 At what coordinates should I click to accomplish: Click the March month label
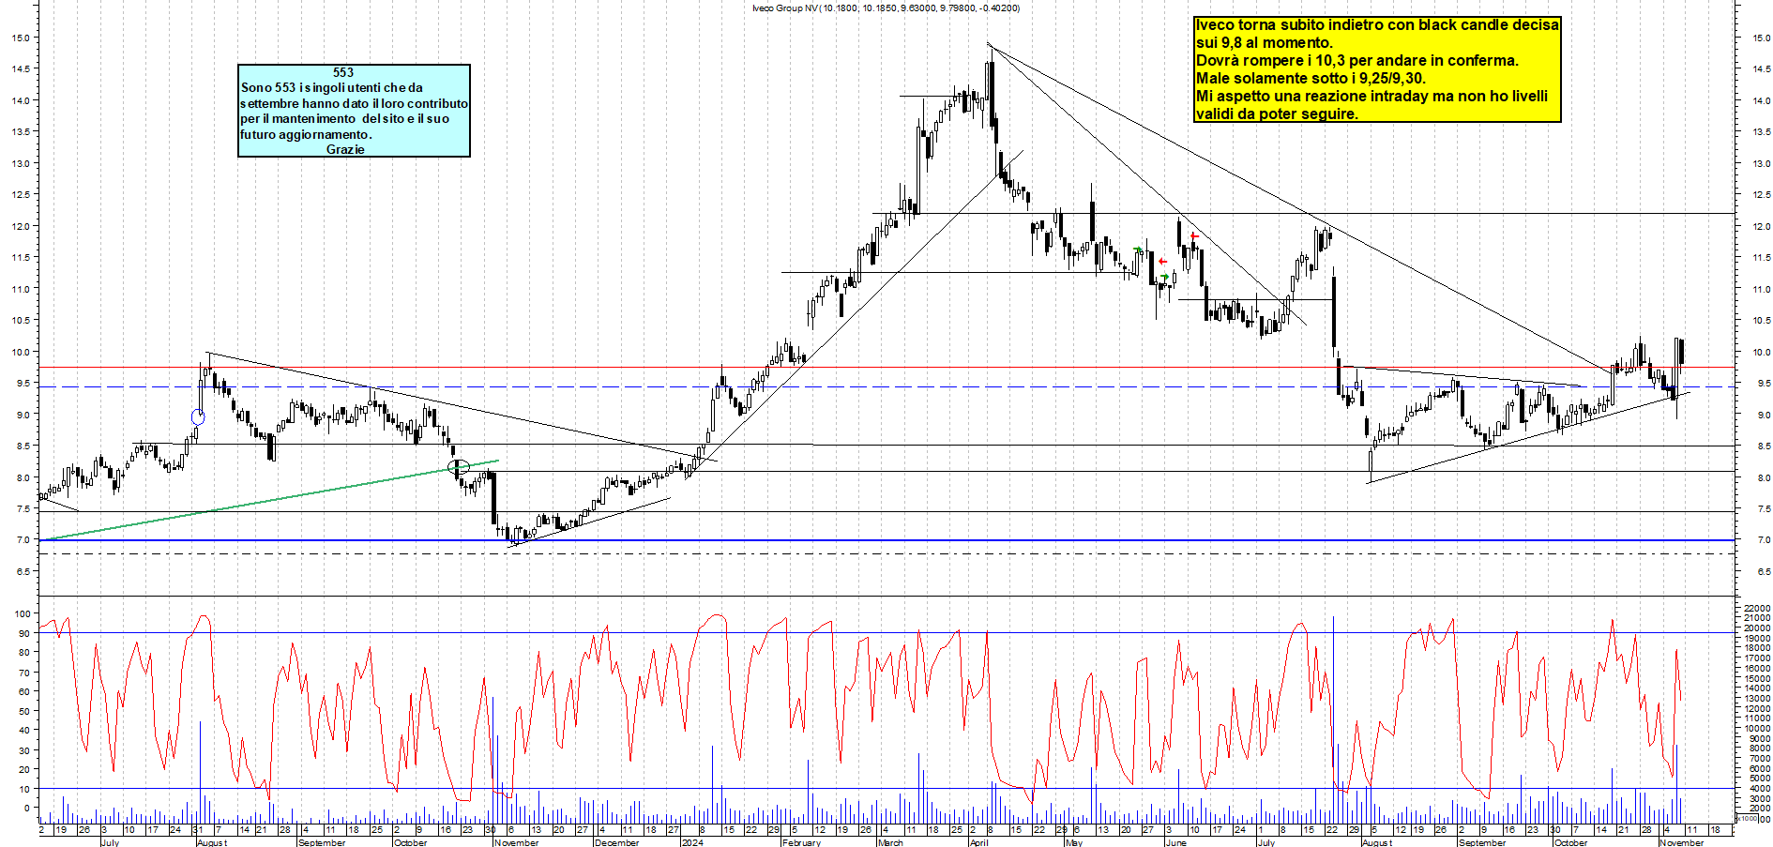tap(890, 842)
